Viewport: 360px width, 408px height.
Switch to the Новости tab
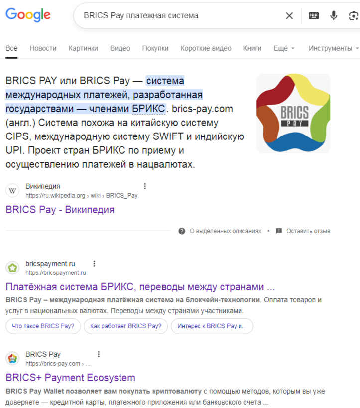(x=43, y=48)
